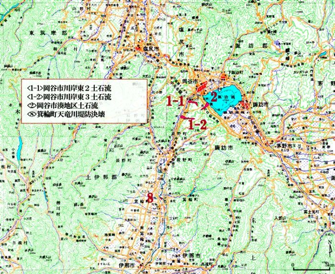This screenshot has height=274, width=335.
Task: Click the '上伊那郡' district label
Action: 101,177
